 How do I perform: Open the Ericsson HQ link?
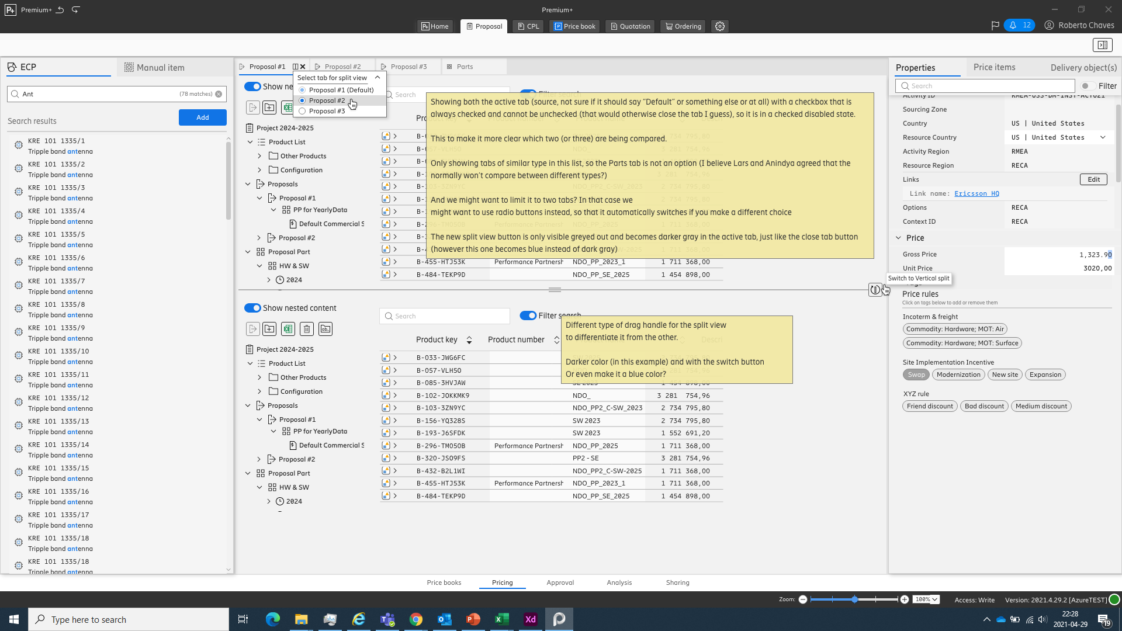[x=976, y=193]
